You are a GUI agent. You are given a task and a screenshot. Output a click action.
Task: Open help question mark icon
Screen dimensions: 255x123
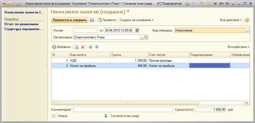click(x=247, y=20)
